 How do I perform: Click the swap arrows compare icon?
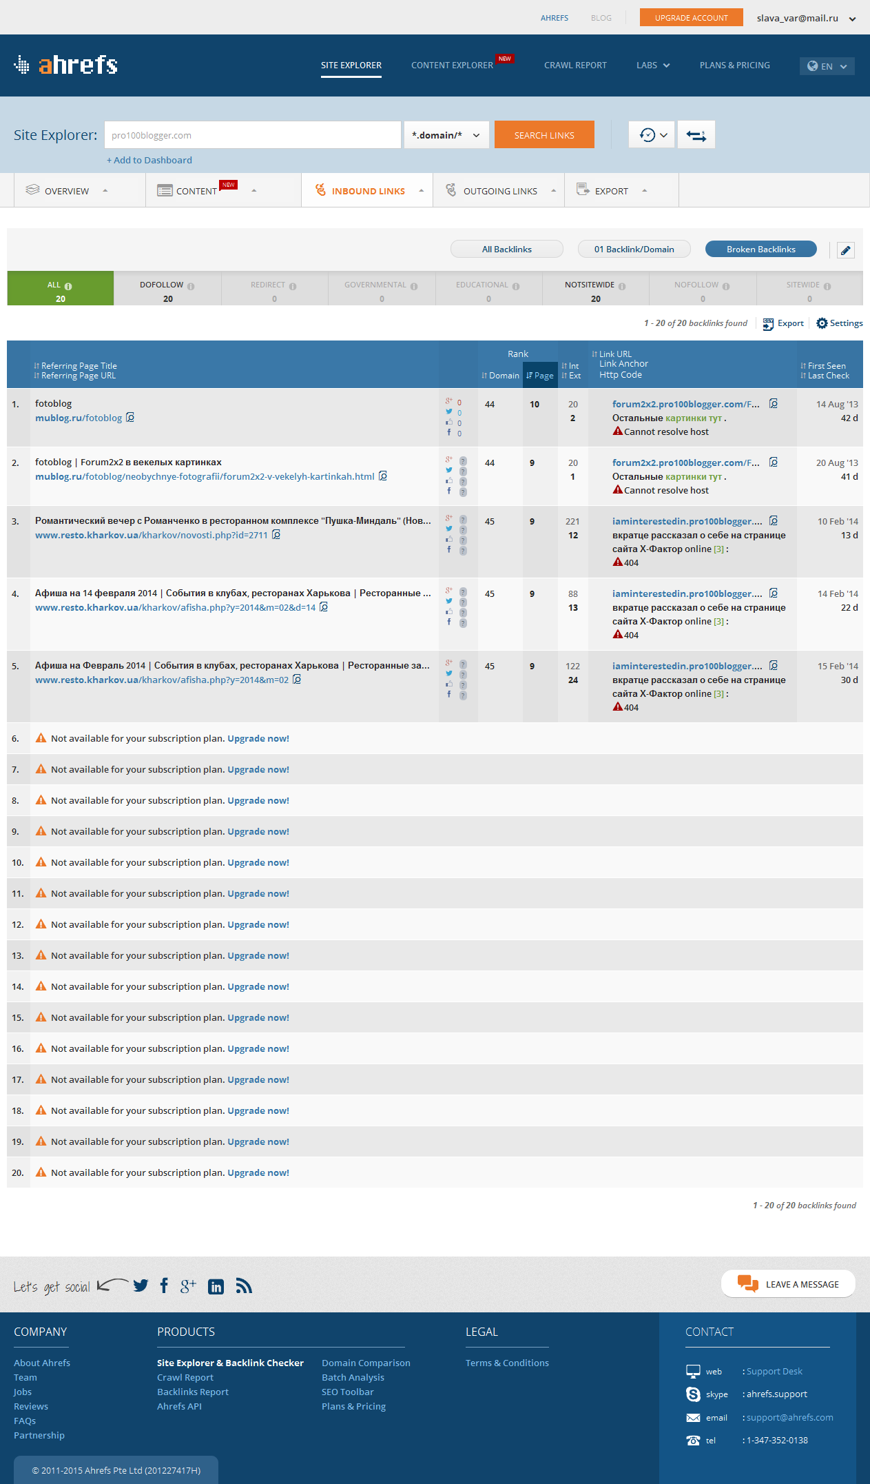coord(696,135)
